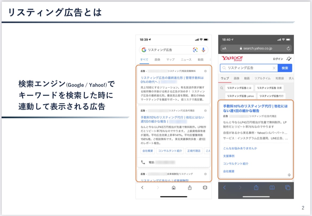Tap info icon at Yahoo ad bottom
The width and height of the screenshot is (312, 216).
(x=289, y=175)
